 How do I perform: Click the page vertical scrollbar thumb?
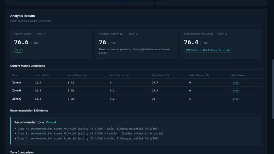tap(273, 89)
